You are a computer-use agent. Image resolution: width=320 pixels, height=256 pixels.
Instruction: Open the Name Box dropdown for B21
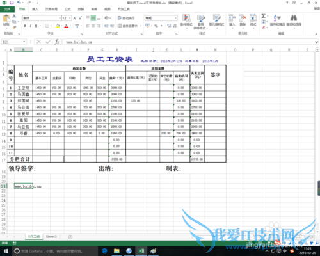pos(24,42)
